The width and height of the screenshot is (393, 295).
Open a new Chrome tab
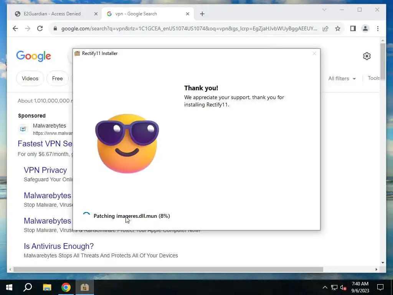(202, 14)
